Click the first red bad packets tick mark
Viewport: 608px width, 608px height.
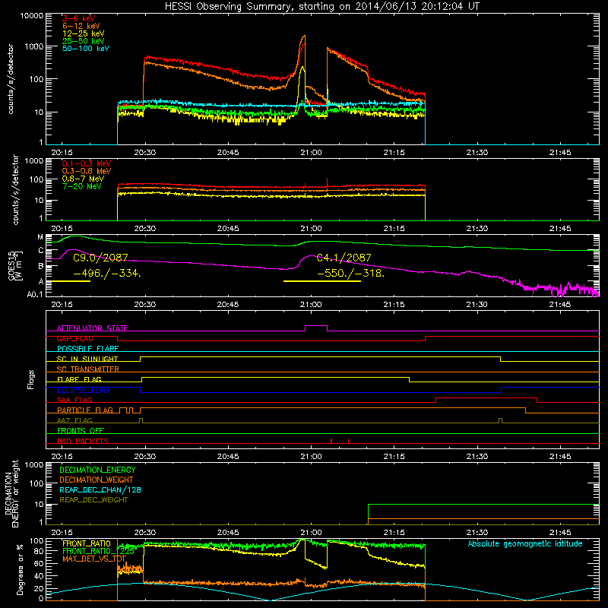(331, 441)
